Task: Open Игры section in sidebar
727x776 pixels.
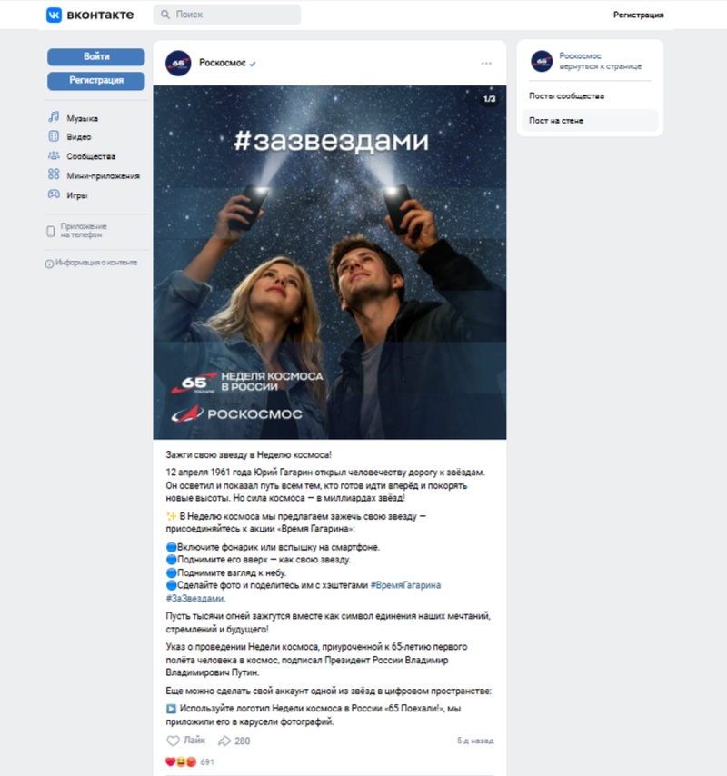Action: pyautogui.click(x=76, y=195)
